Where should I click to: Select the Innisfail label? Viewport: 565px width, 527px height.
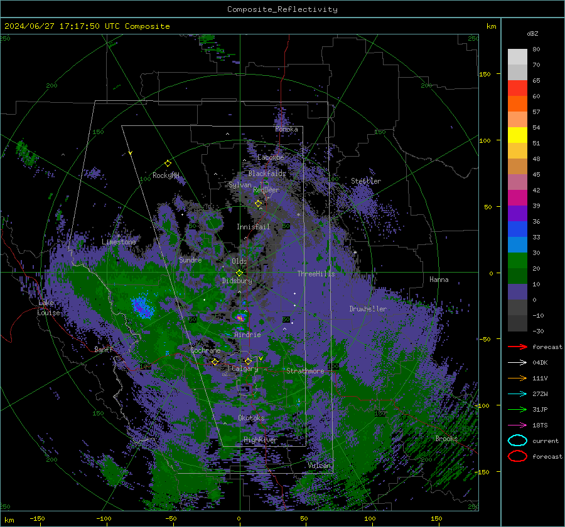tap(253, 227)
